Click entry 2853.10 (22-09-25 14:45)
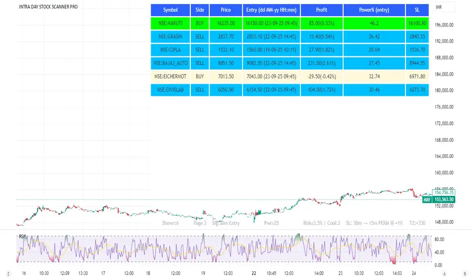The height and width of the screenshot is (279, 473). click(x=271, y=37)
